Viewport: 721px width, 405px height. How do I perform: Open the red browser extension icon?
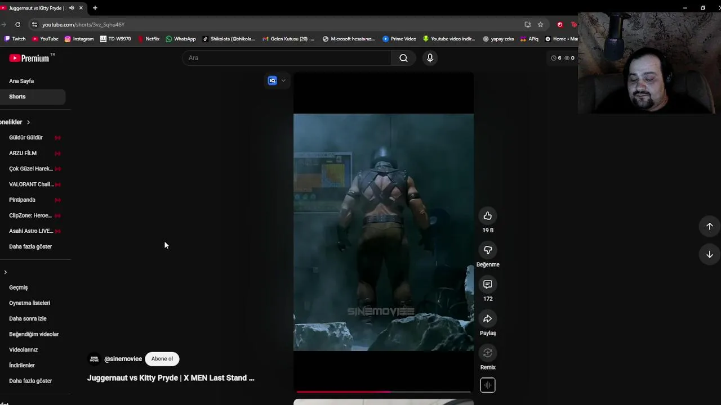560,25
